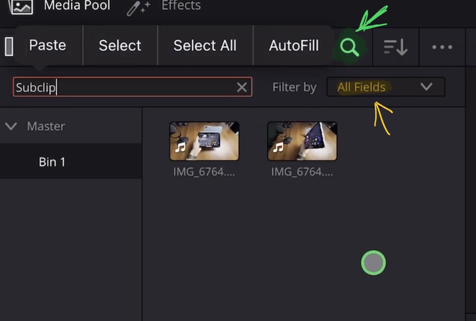Tap the Paste button
The image size is (476, 321).
[47, 45]
